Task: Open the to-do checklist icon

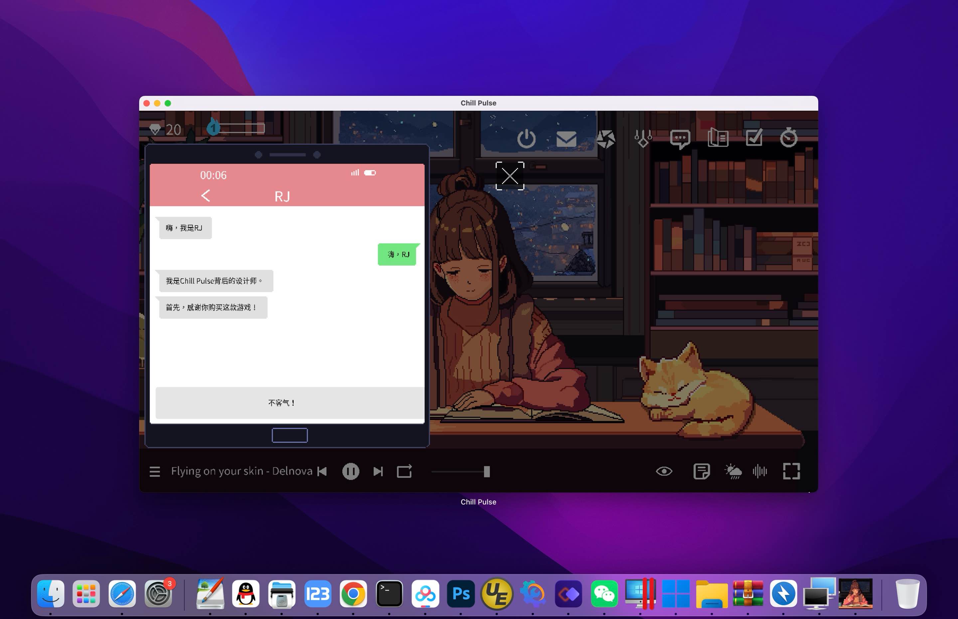Action: [x=754, y=138]
